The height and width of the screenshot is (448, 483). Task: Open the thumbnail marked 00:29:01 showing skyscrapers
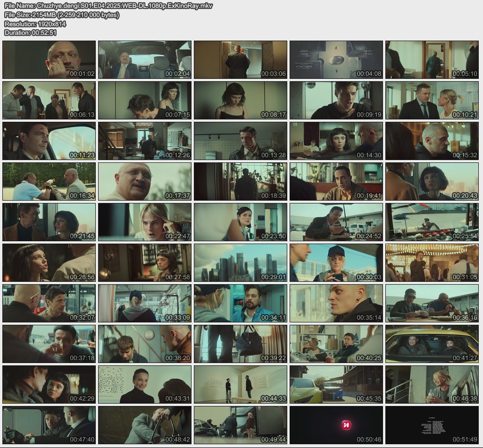241,262
